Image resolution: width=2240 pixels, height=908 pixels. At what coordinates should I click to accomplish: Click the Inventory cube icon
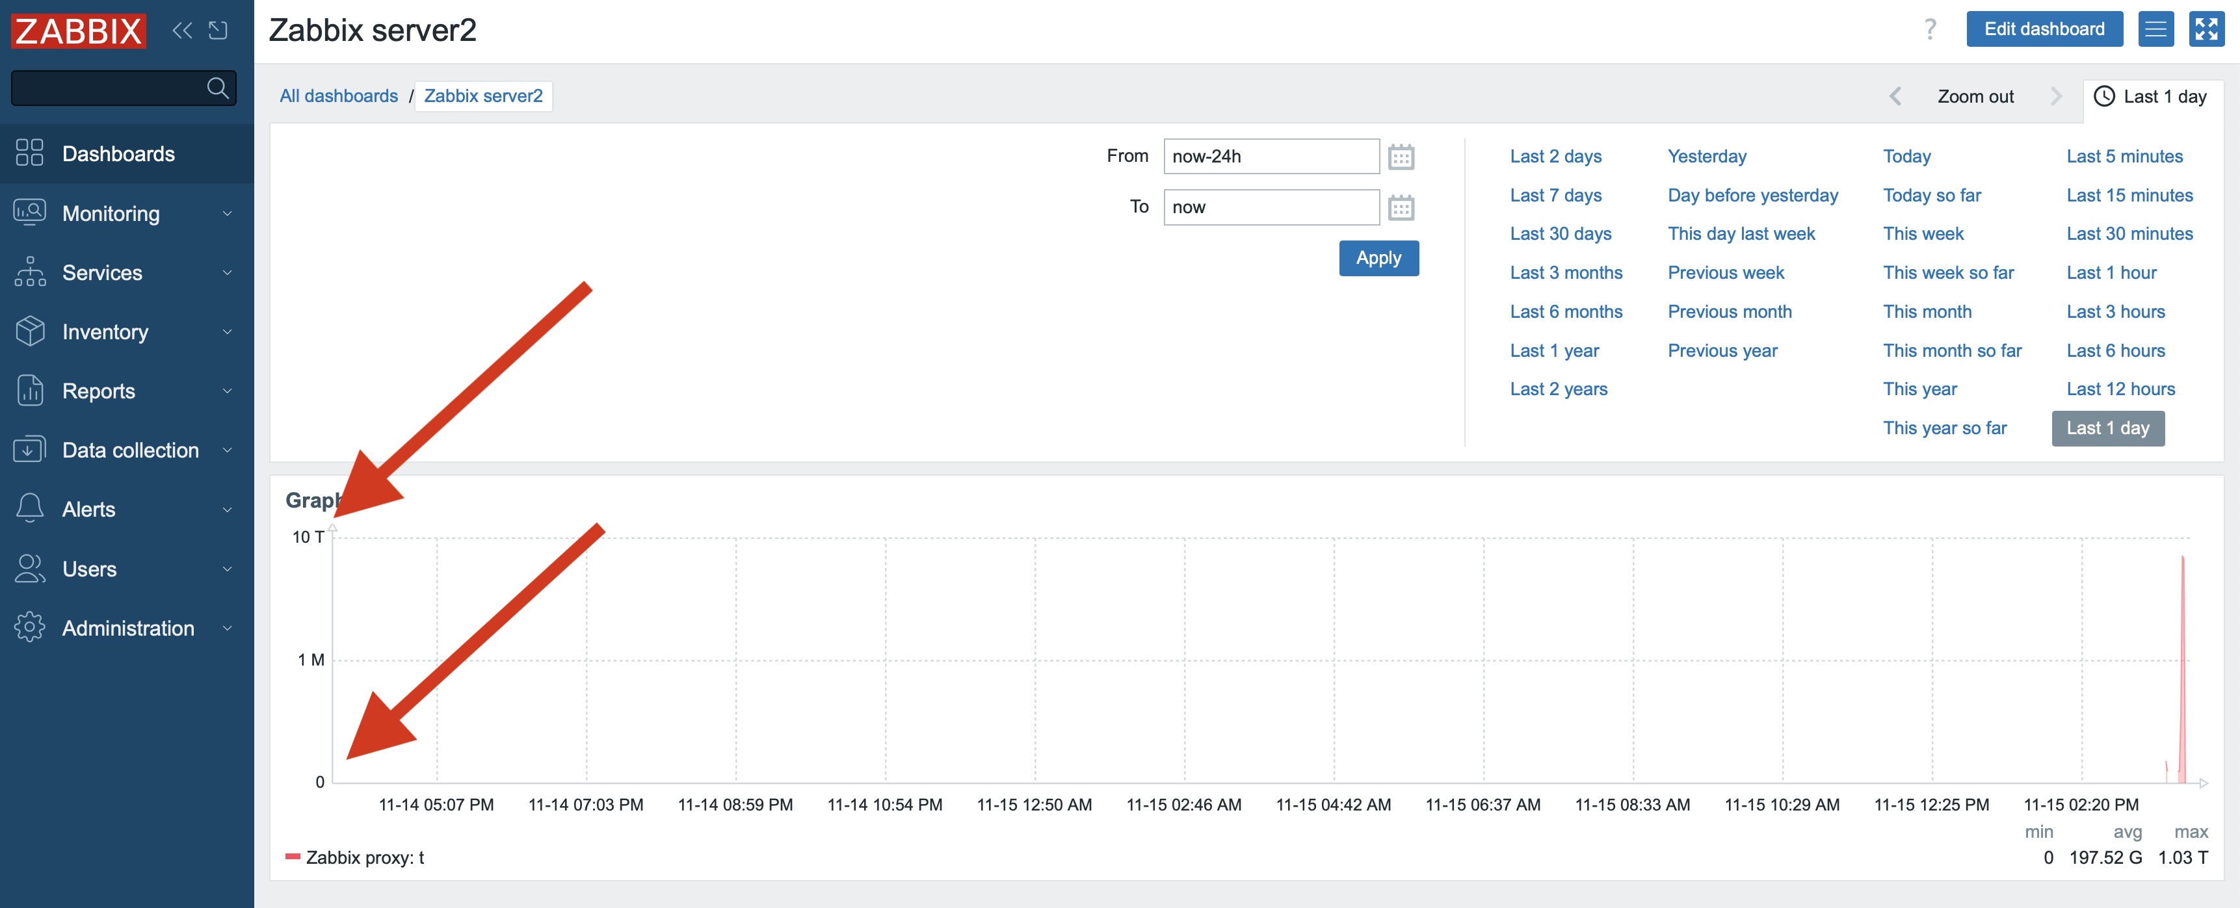[x=29, y=331]
